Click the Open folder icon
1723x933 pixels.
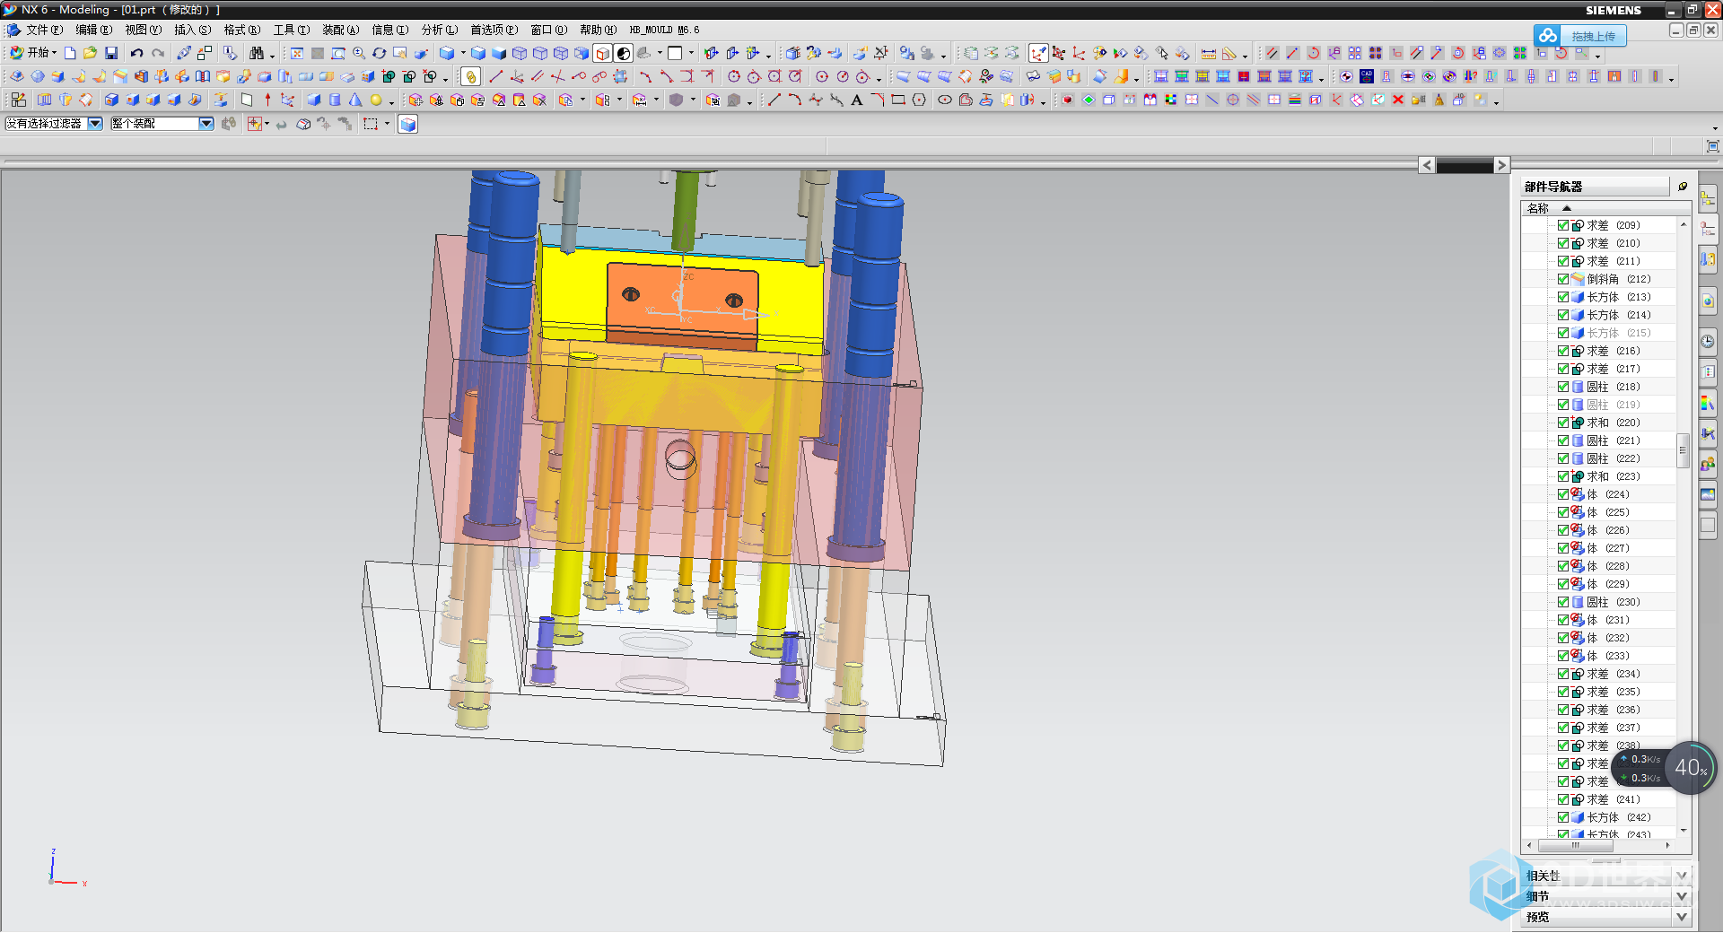click(x=90, y=53)
